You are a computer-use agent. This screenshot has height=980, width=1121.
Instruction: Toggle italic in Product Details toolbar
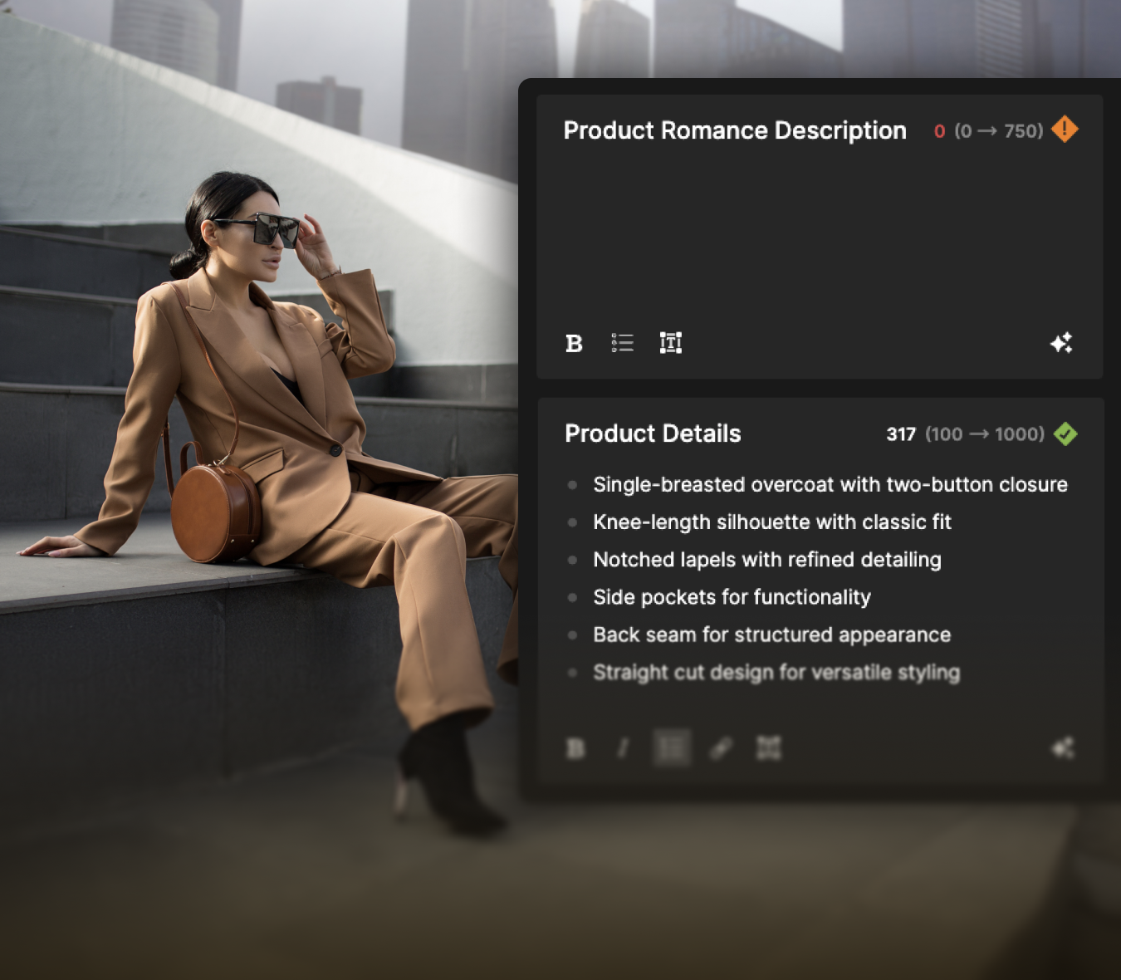[x=623, y=749]
